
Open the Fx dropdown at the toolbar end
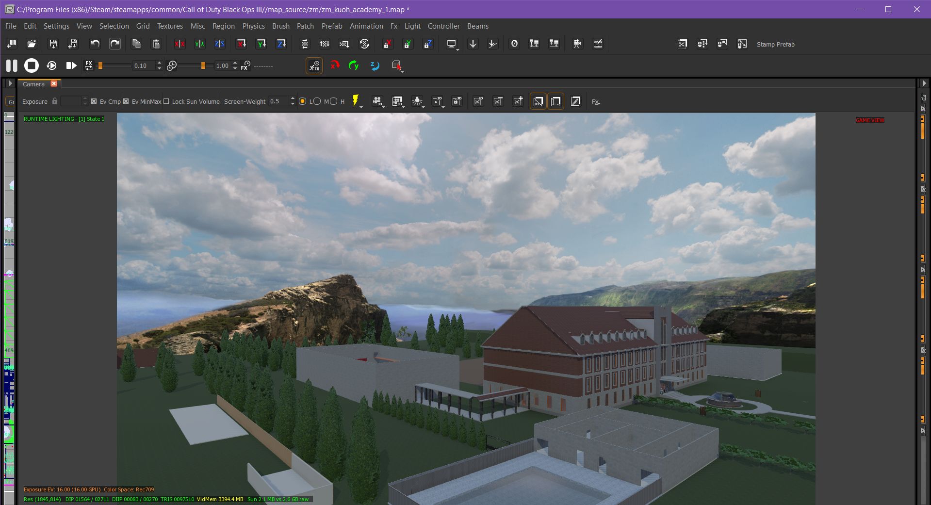596,102
